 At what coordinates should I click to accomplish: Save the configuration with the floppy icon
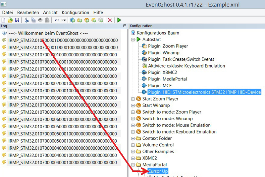[17, 20]
